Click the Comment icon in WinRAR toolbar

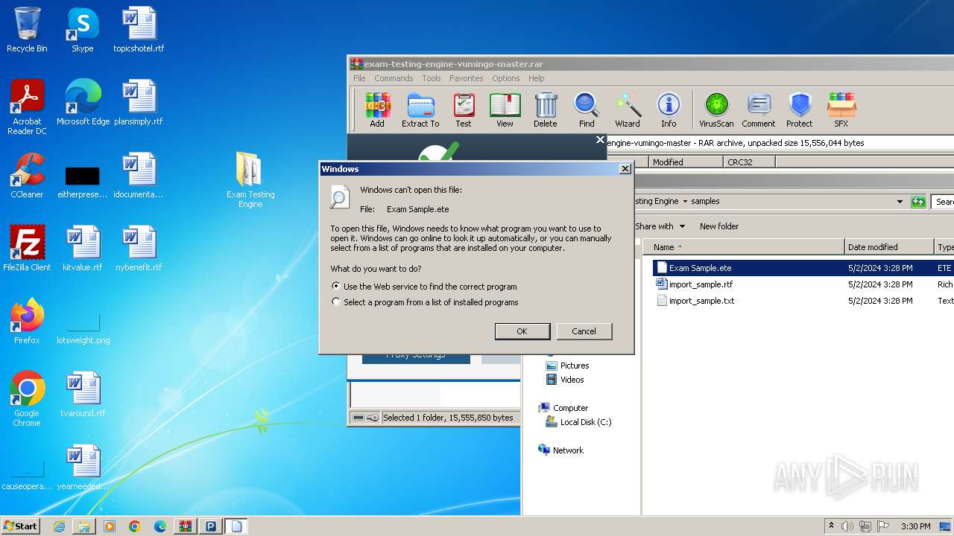tap(759, 110)
